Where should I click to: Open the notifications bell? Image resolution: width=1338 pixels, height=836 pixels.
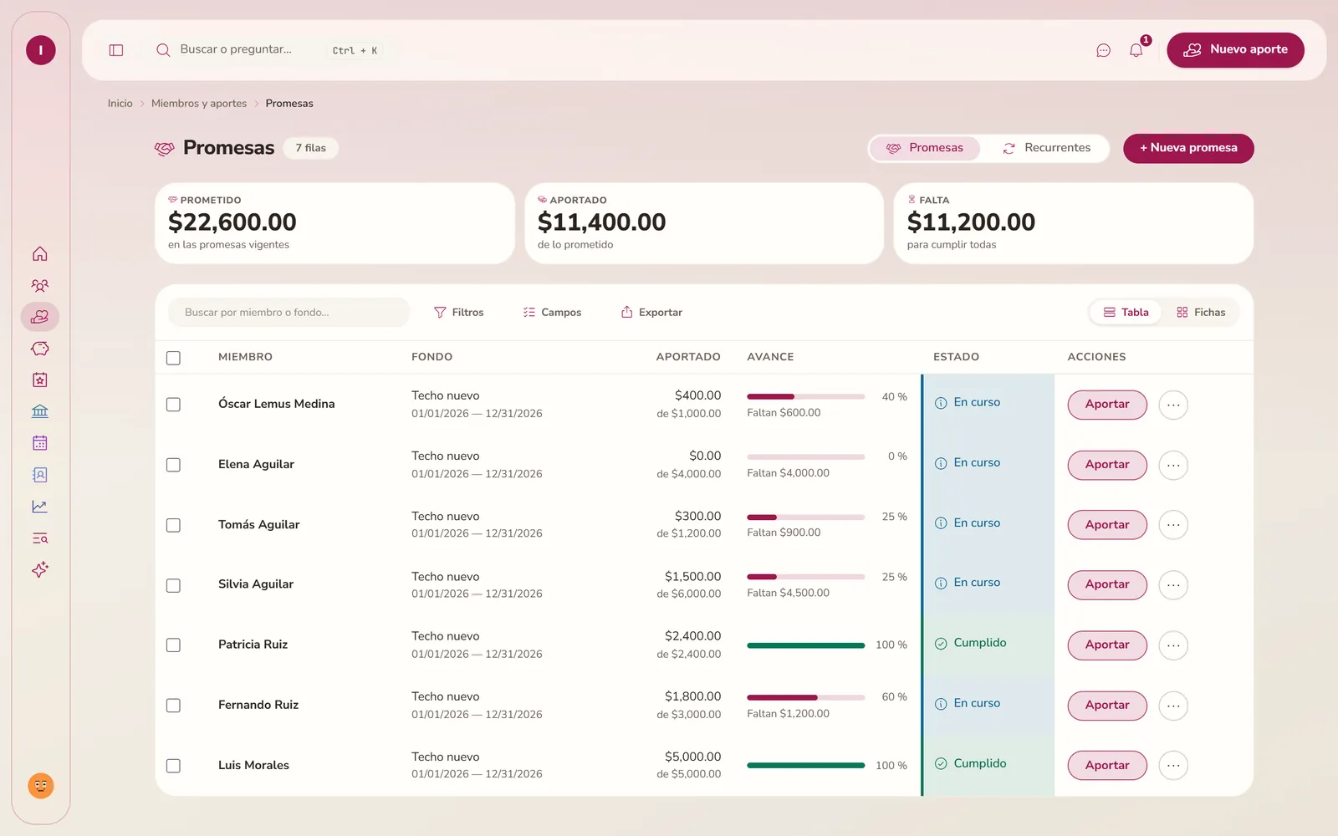tap(1136, 50)
